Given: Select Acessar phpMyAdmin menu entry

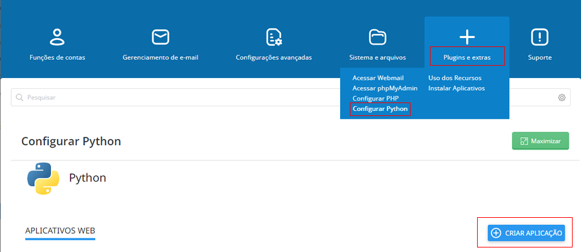Looking at the screenshot, I should pyautogui.click(x=385, y=88).
